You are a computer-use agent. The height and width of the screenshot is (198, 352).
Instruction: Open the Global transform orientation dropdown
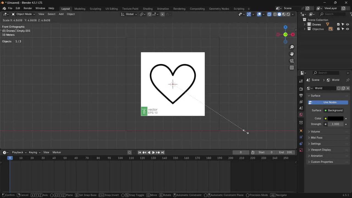click(129, 14)
